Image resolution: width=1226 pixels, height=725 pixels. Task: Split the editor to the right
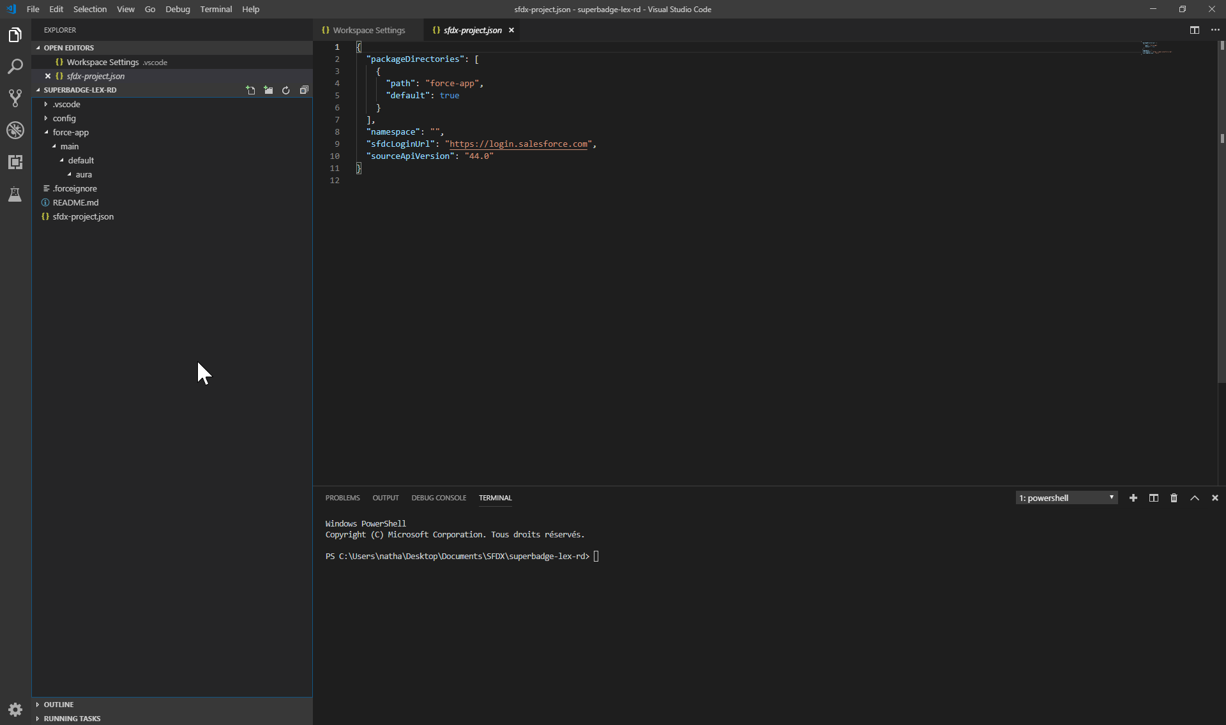[x=1195, y=30]
